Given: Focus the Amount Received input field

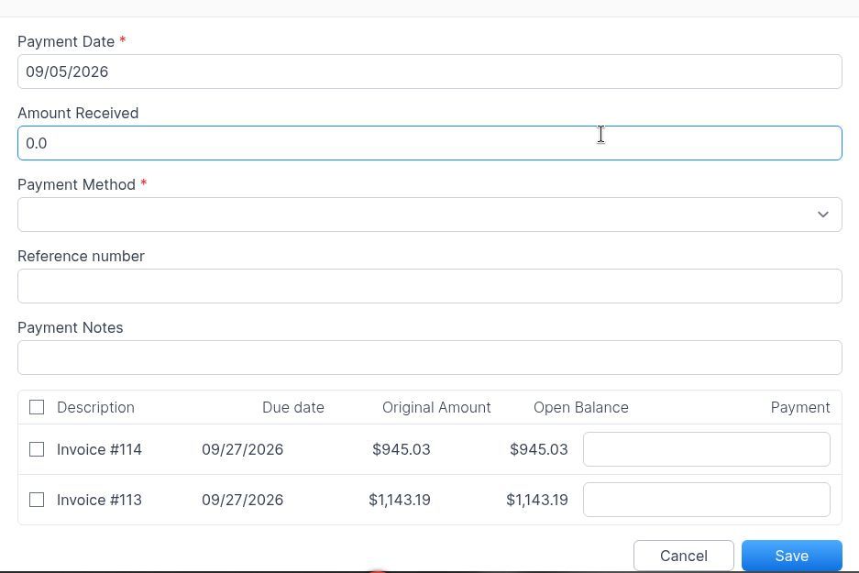Looking at the screenshot, I should point(429,143).
